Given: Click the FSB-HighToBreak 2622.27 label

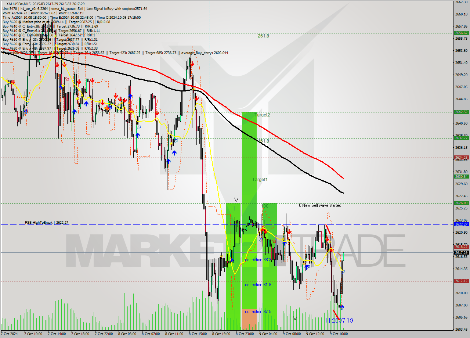Looking at the screenshot, I should tap(46, 223).
